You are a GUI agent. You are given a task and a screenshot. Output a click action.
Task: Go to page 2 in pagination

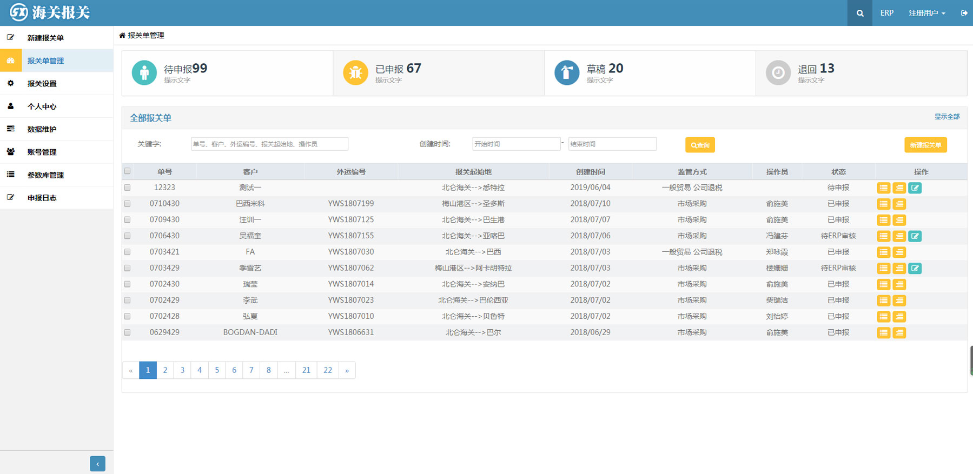[x=165, y=370]
